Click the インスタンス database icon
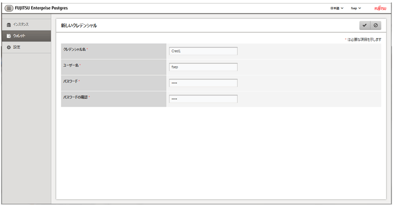This screenshot has height=207, width=394. click(x=9, y=25)
